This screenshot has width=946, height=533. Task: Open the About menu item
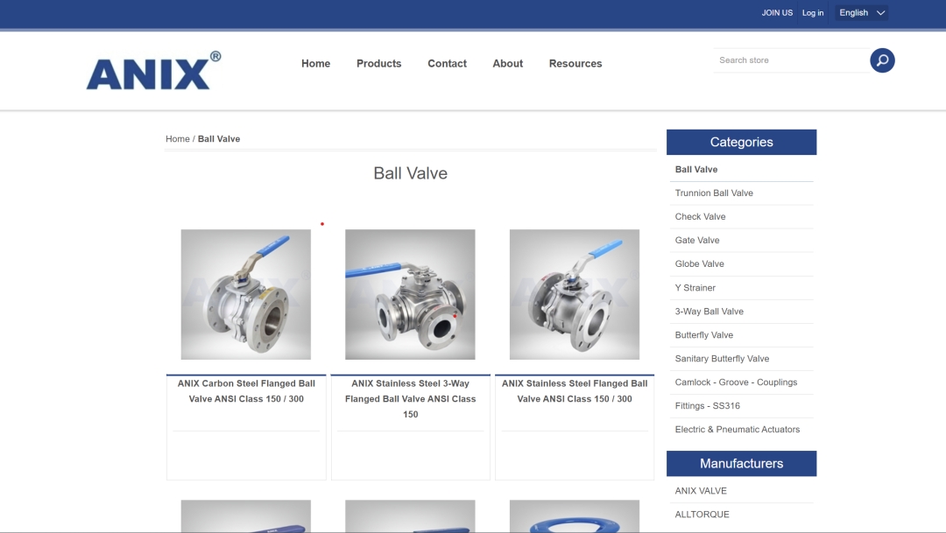click(x=507, y=63)
